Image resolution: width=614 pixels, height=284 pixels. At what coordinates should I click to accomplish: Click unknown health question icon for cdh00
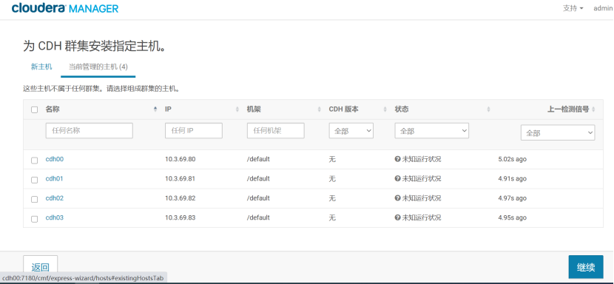pyautogui.click(x=397, y=159)
